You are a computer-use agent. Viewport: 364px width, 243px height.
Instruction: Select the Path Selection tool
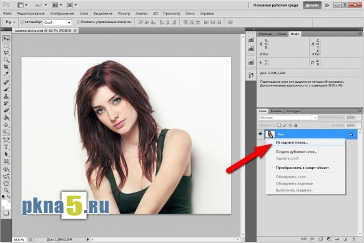point(6,154)
